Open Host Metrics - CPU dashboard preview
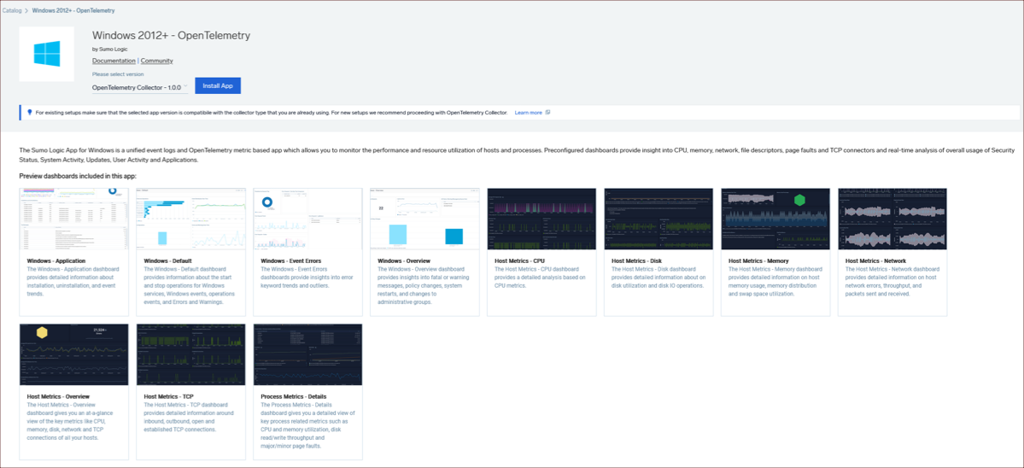This screenshot has height=468, width=1024. tap(541, 219)
